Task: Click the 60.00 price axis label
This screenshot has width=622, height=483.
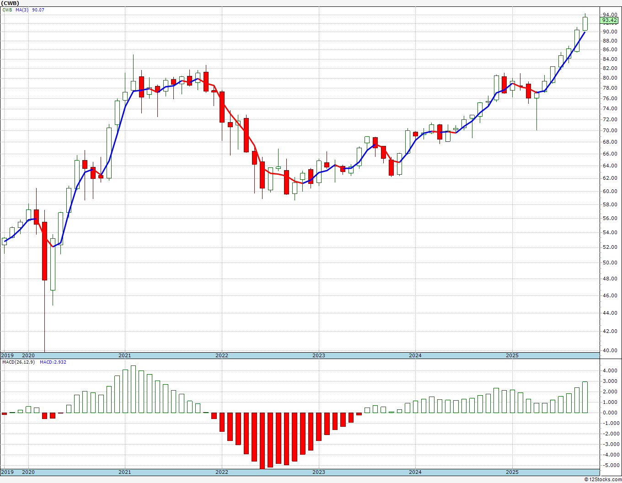Action: point(610,191)
